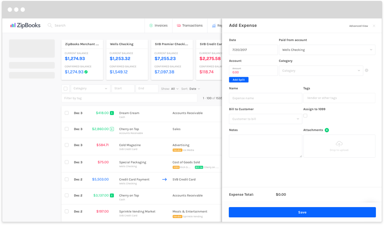Click the top Search field
Screen dimensions: 384x225
coord(60,26)
